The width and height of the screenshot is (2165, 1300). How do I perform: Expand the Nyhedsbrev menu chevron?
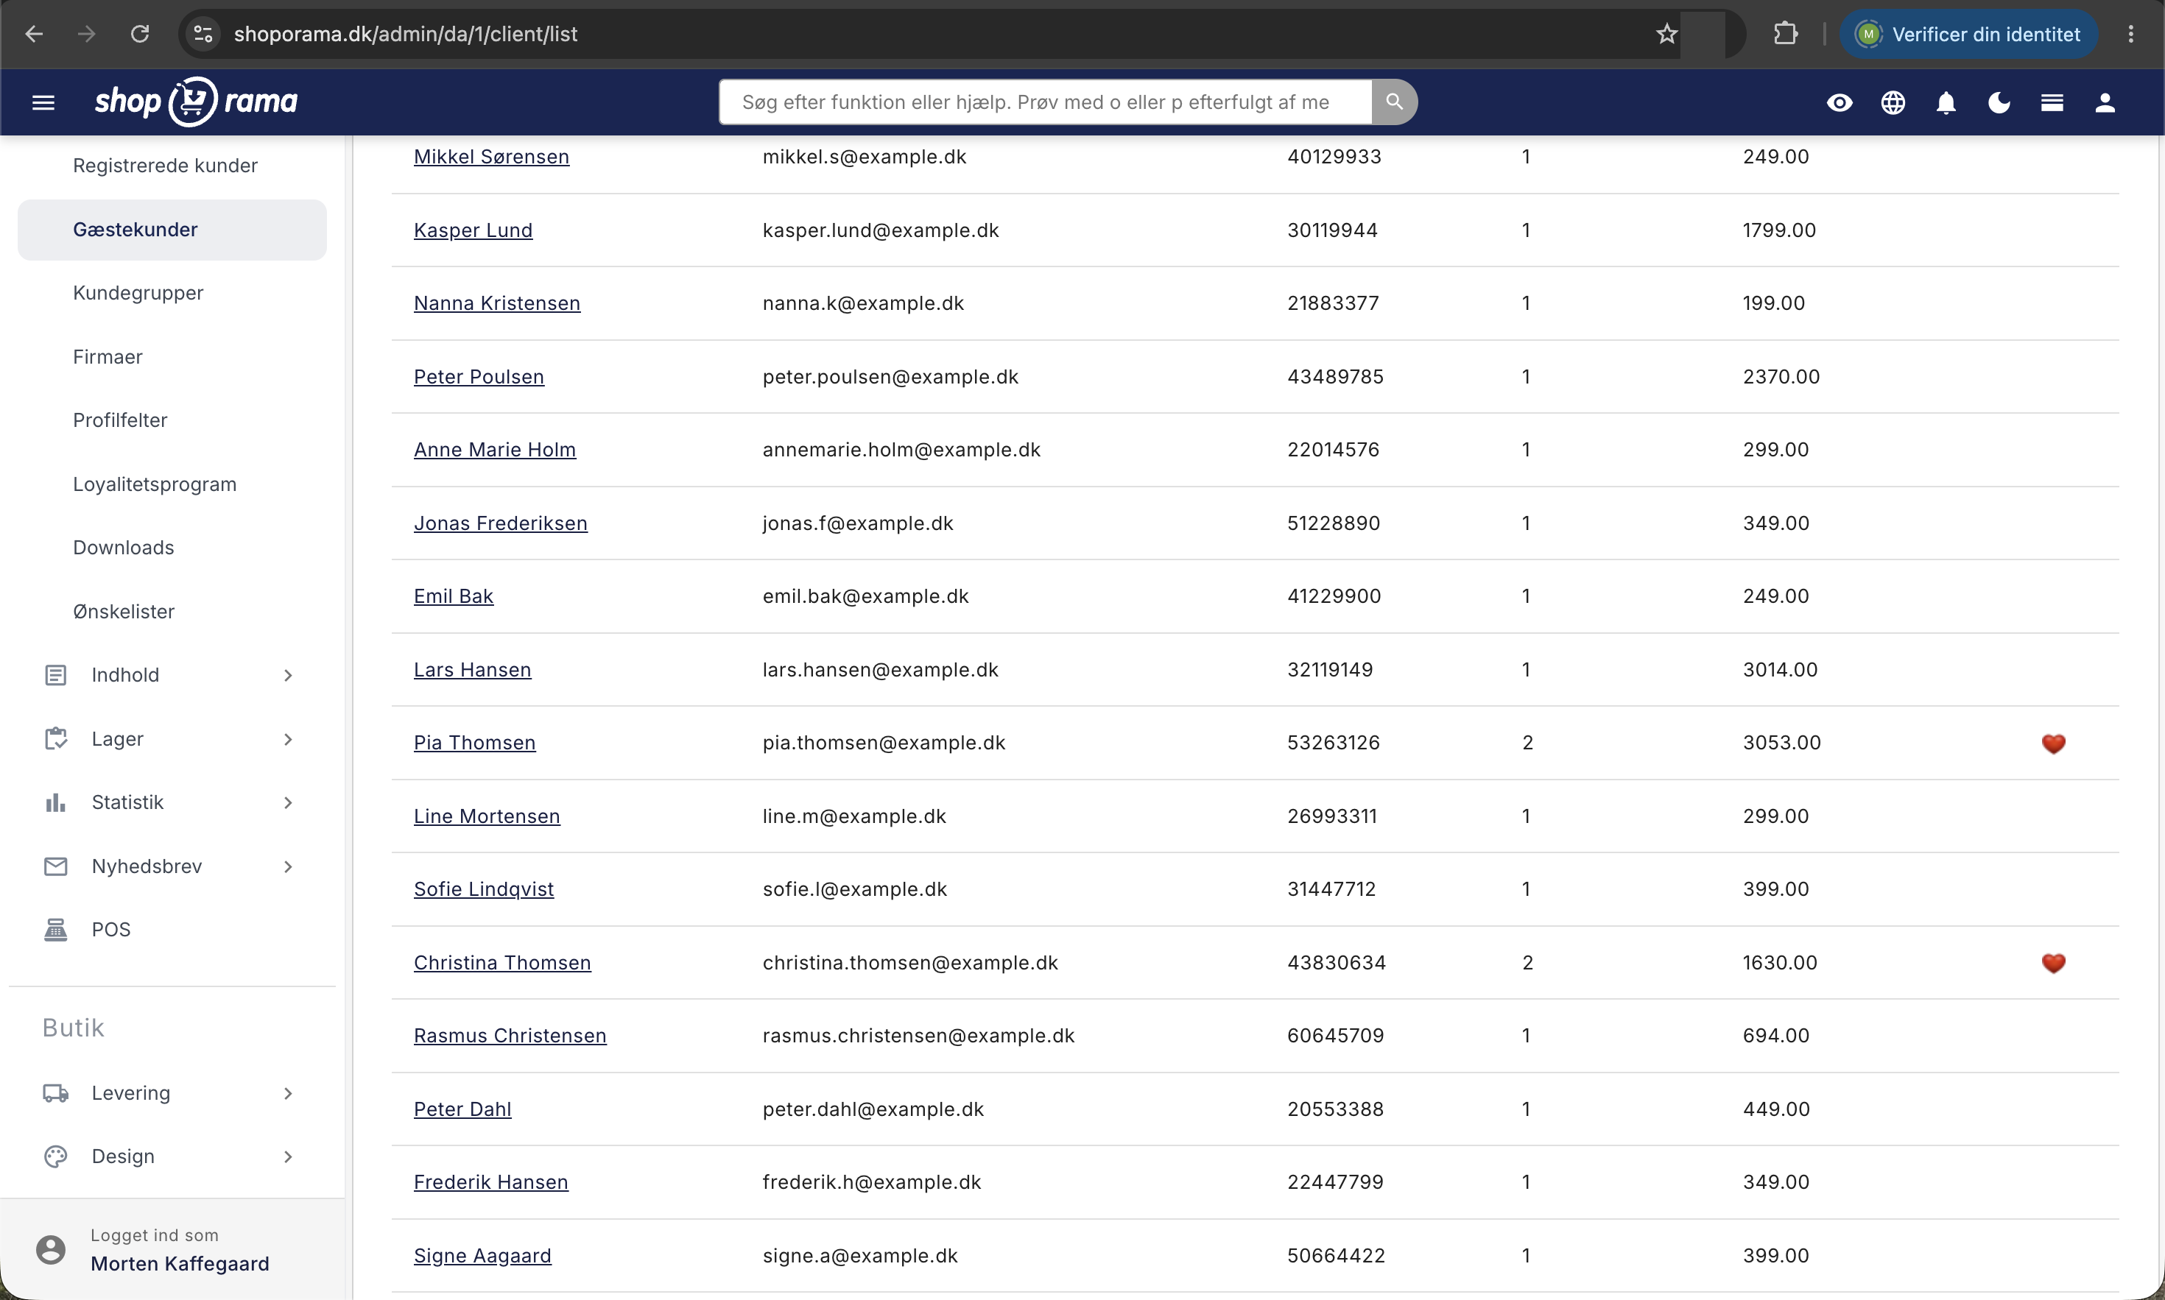point(288,866)
